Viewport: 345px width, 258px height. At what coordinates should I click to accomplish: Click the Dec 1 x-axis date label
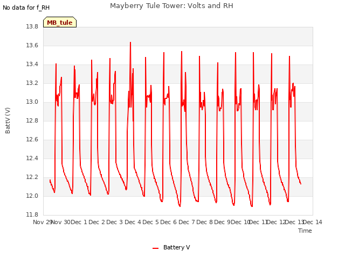click(x=79, y=222)
